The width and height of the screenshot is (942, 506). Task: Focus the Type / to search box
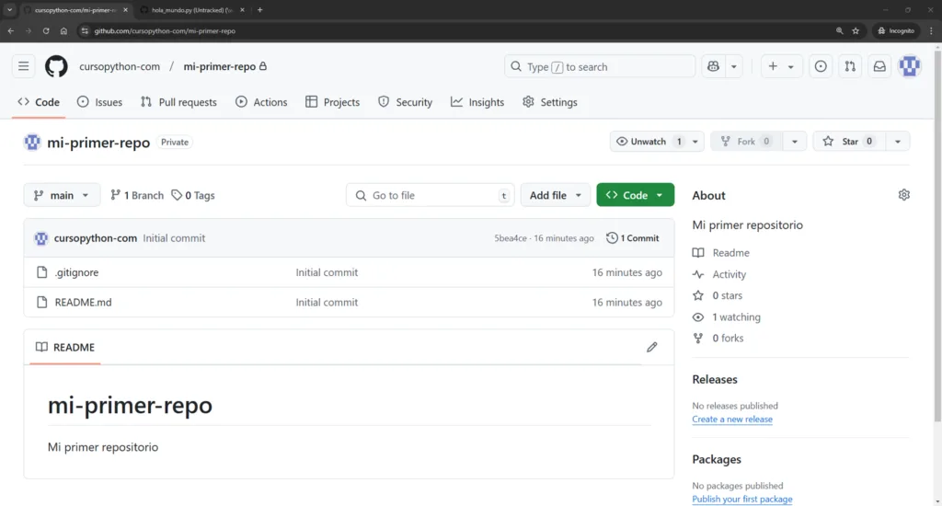click(600, 66)
